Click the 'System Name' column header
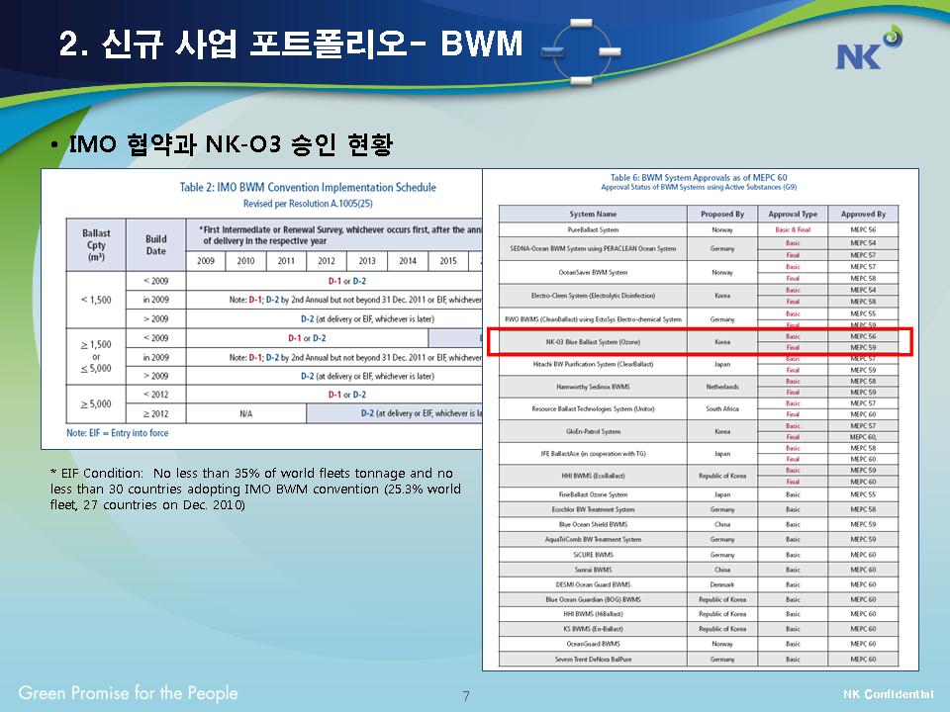Viewport: 950px width, 712px height. (x=593, y=214)
